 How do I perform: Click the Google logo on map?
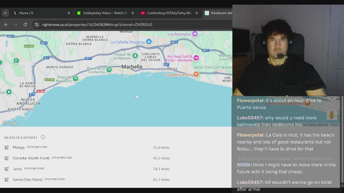click(10, 123)
